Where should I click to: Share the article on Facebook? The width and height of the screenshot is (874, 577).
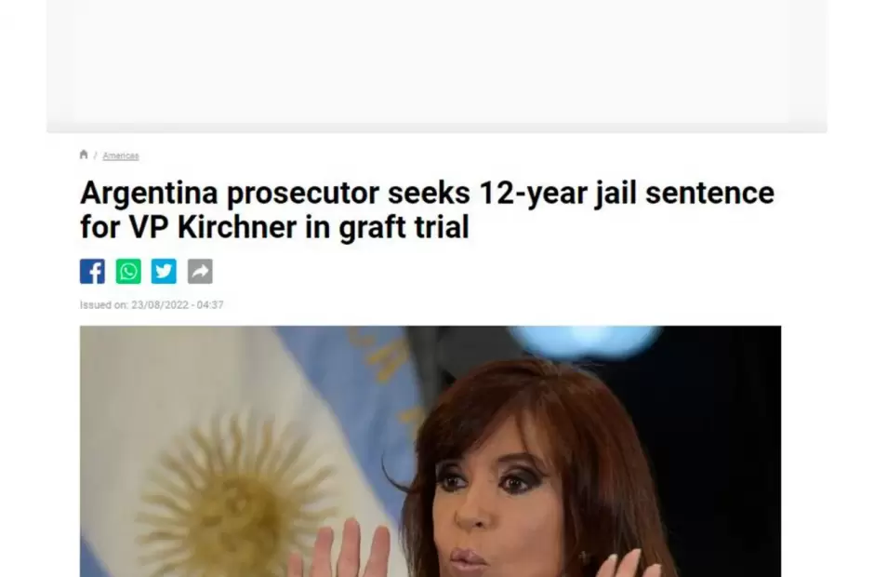pyautogui.click(x=92, y=271)
